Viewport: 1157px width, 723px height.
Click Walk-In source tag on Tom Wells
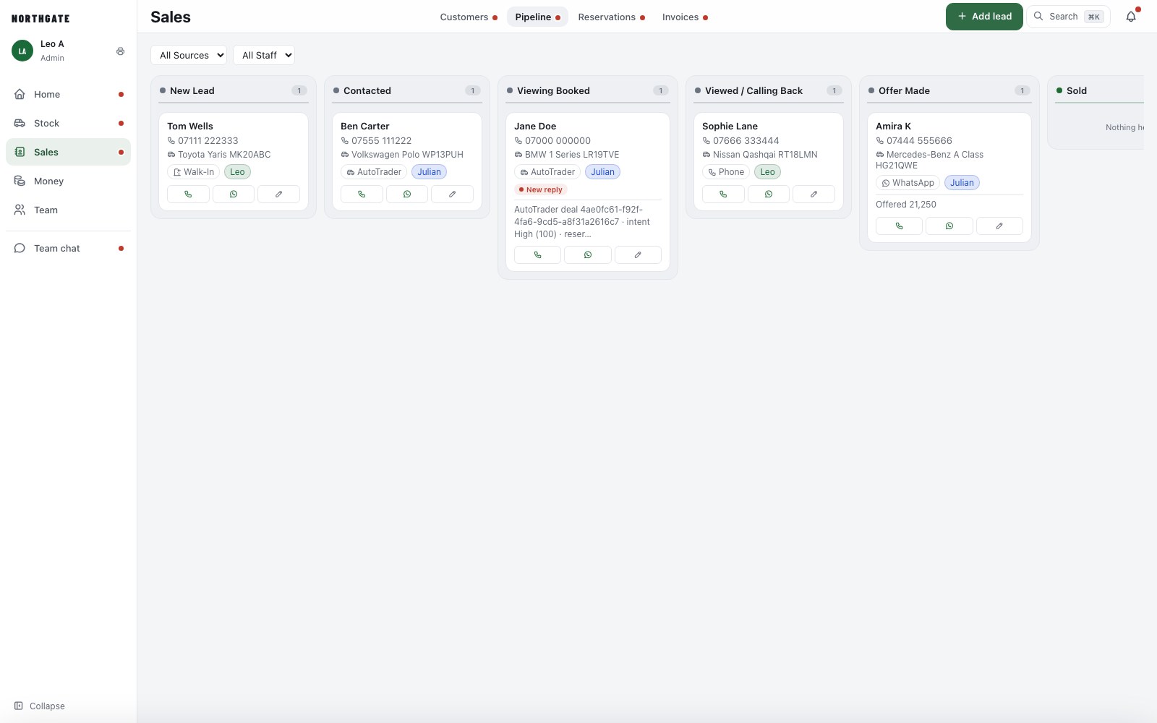pos(193,172)
